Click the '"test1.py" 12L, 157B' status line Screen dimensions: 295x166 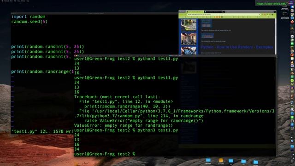click(x=42, y=131)
